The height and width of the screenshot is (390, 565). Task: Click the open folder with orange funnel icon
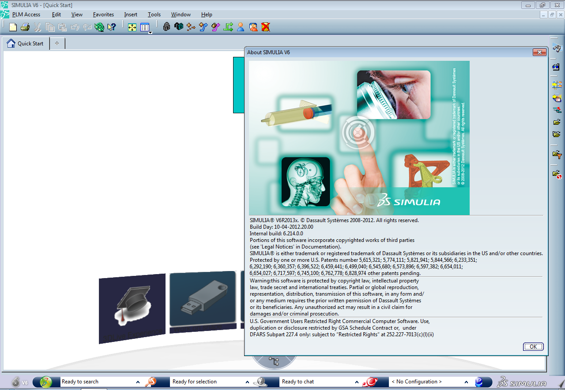557,155
